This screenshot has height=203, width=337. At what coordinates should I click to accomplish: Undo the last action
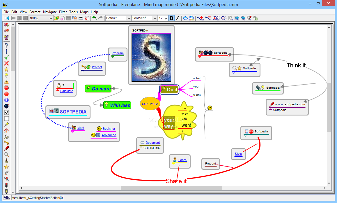(94, 18)
